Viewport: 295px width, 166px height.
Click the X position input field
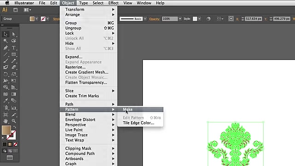pyautogui.click(x=254, y=19)
